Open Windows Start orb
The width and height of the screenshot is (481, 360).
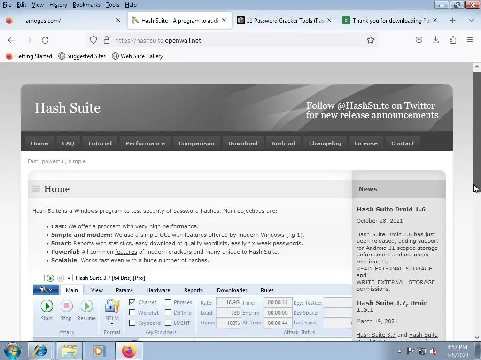click(12, 351)
